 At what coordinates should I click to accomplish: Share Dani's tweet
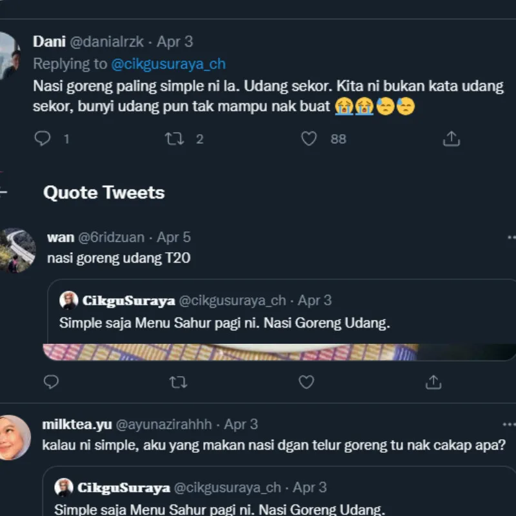451,138
